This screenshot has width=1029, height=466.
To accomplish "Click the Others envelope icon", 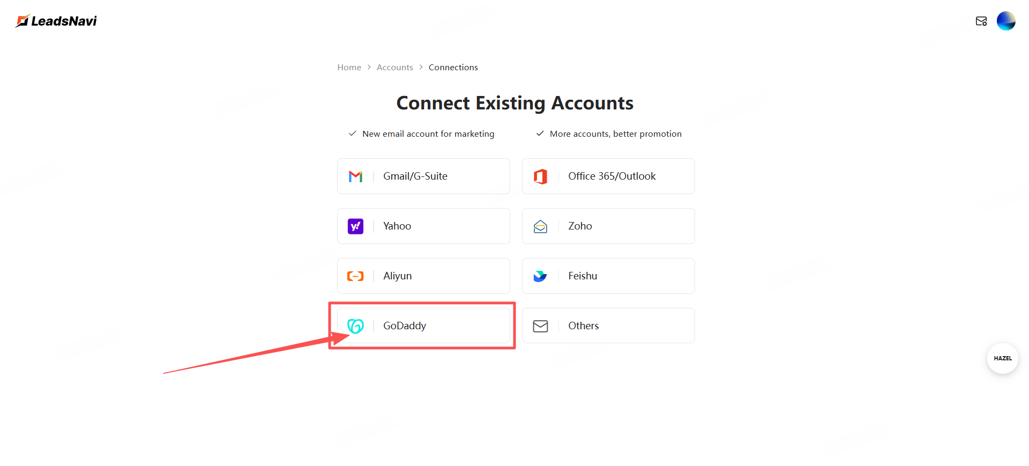I will 540,326.
